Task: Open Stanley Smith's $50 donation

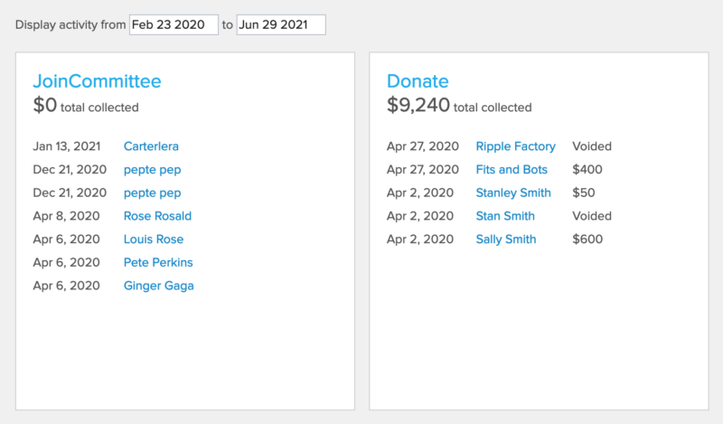Action: tap(513, 193)
